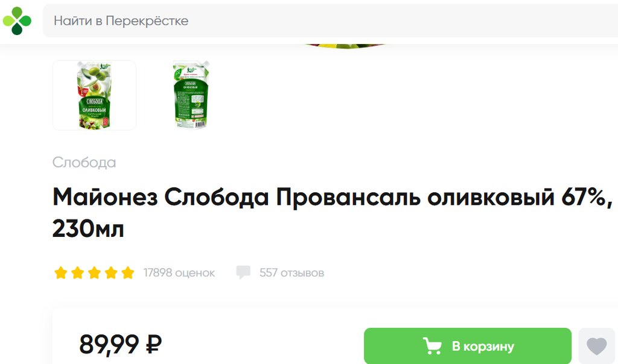Open the '557 отзывов' reviews link
Screen dimensions: 618x364
pyautogui.click(x=291, y=273)
